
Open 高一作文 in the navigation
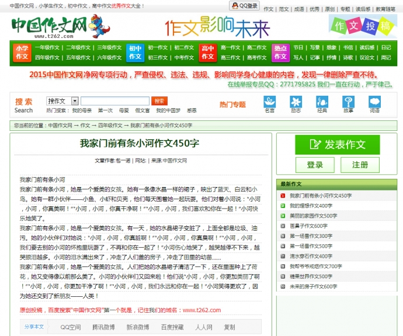pos(231,47)
